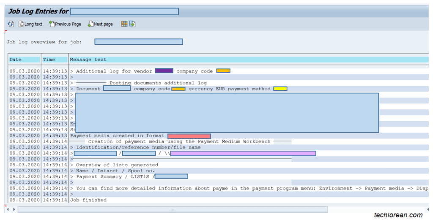433x222 pixels.
Task: Click the time cell in the 'Job finished' row
Action: tap(55, 200)
